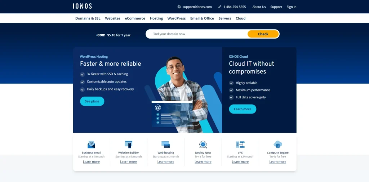The image size is (369, 182).
Task: Click the Deploy Now icon
Action: pyautogui.click(x=203, y=144)
